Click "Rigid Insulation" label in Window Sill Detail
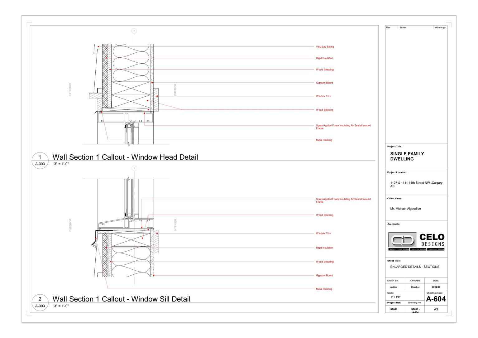The height and width of the screenshot is (338, 478). 324,248
